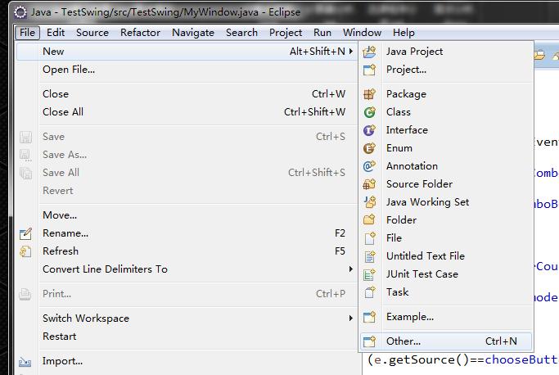Choose Other... from the New submenu

[x=403, y=341]
